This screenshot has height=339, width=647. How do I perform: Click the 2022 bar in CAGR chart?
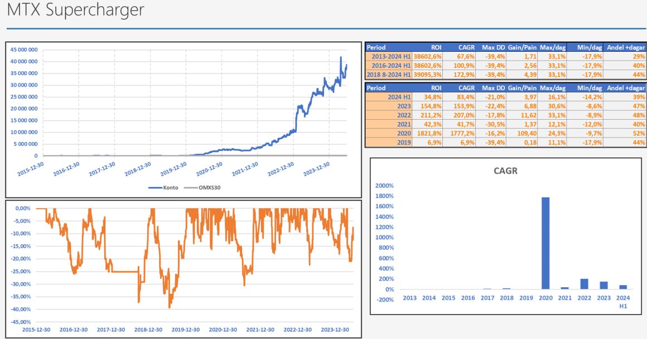(585, 284)
